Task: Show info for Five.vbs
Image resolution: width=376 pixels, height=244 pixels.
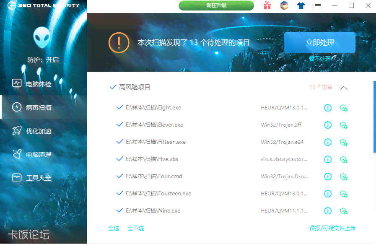Action: 328,159
